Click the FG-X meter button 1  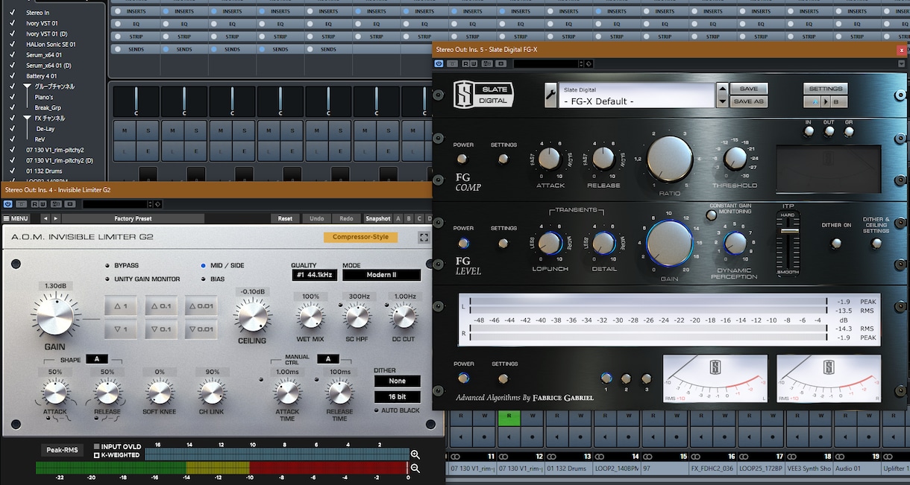[x=606, y=378]
